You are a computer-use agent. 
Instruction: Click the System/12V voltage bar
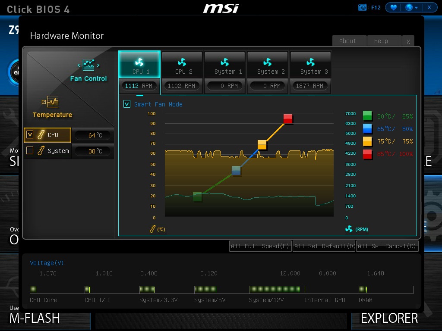pyautogui.click(x=274, y=289)
